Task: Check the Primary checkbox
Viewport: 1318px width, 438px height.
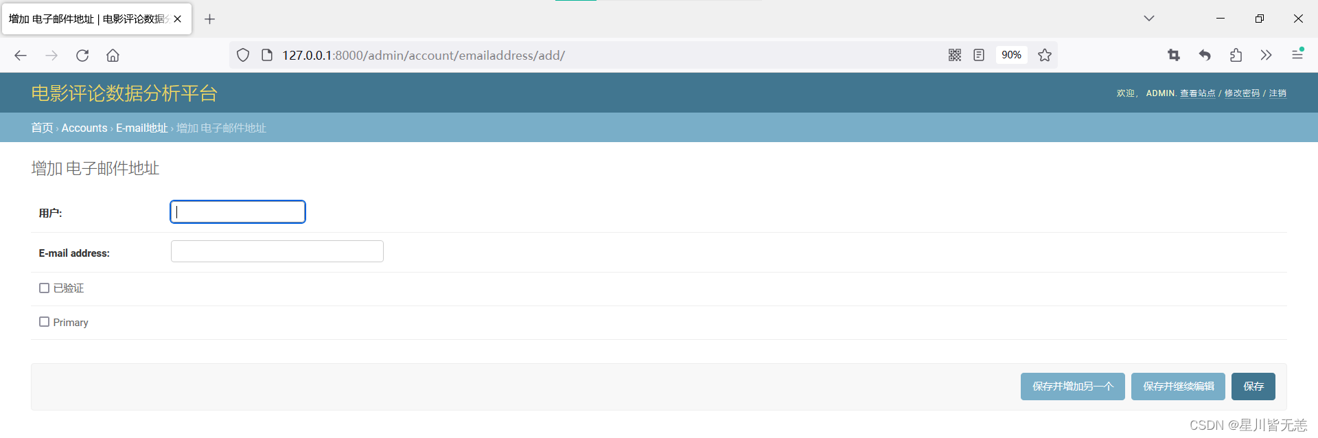Action: click(45, 322)
